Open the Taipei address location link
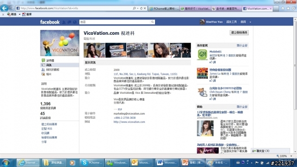 (145, 74)
